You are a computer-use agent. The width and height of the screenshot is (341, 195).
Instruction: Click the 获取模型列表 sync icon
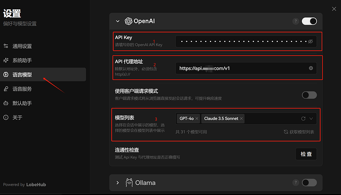click(x=286, y=132)
